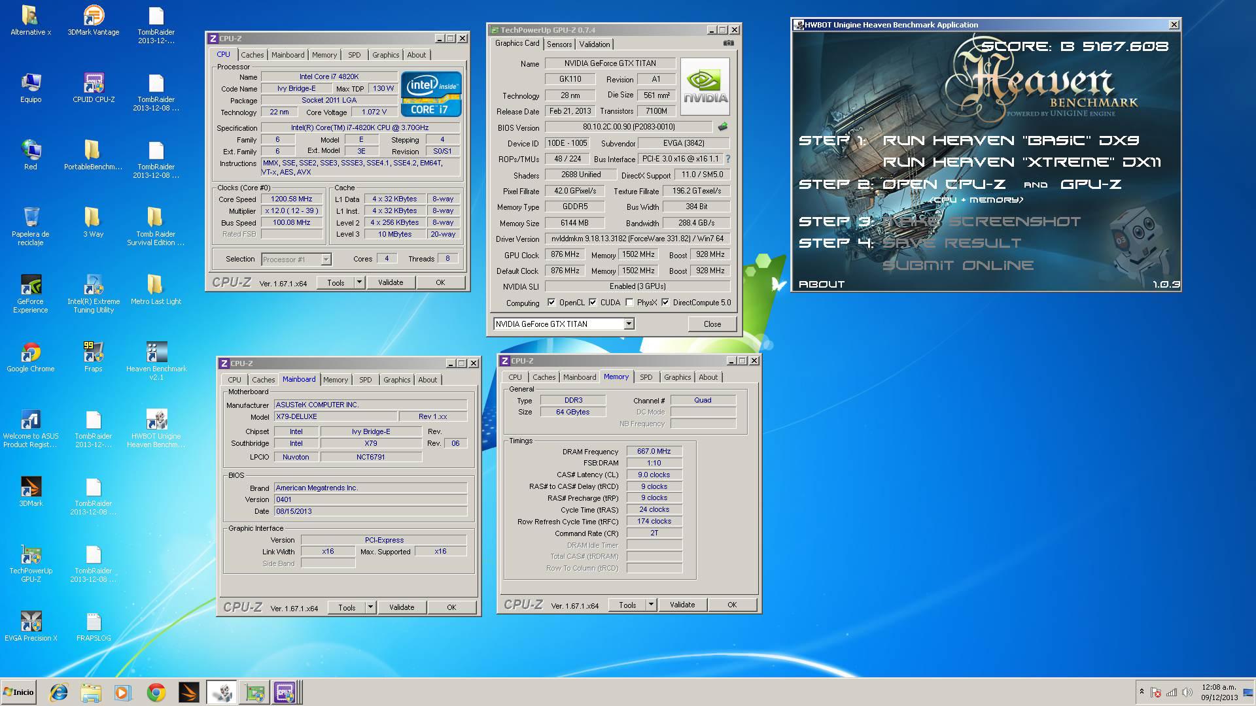The width and height of the screenshot is (1256, 706).
Task: Select Papelera de reciclaje icon
Action: coord(31,226)
